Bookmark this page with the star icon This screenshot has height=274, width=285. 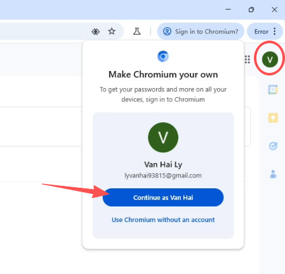click(112, 32)
